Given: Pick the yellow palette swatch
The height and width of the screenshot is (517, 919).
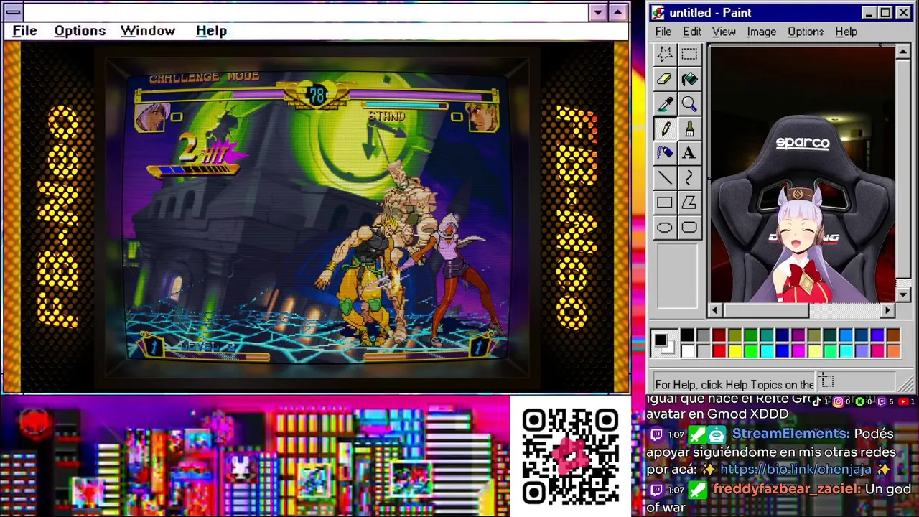Looking at the screenshot, I should [734, 350].
